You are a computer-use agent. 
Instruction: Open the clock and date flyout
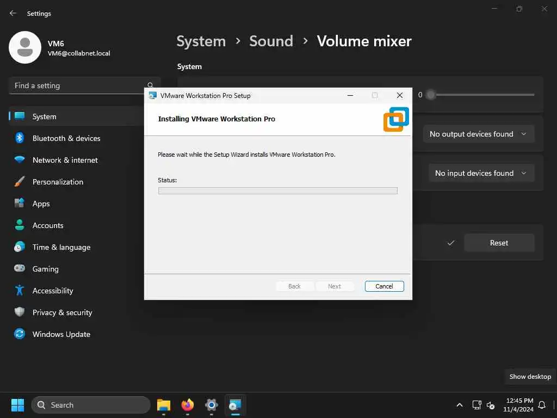coord(518,405)
